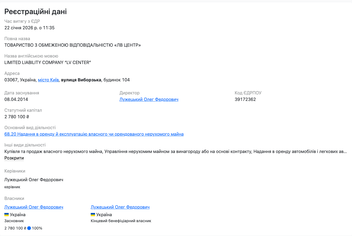Click the manager name under Керівники

click(34, 180)
